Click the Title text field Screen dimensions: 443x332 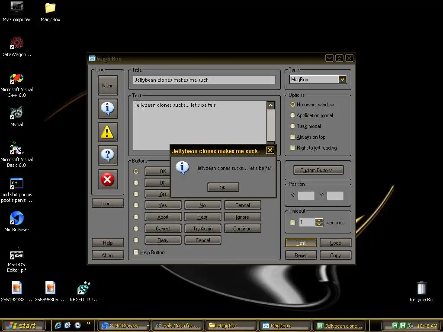point(204,80)
